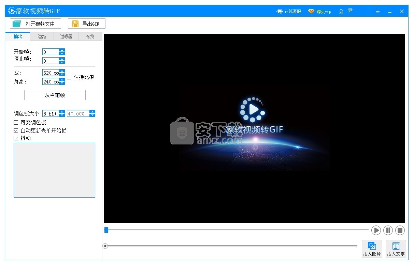Switch to the filter tab

[x=66, y=36]
